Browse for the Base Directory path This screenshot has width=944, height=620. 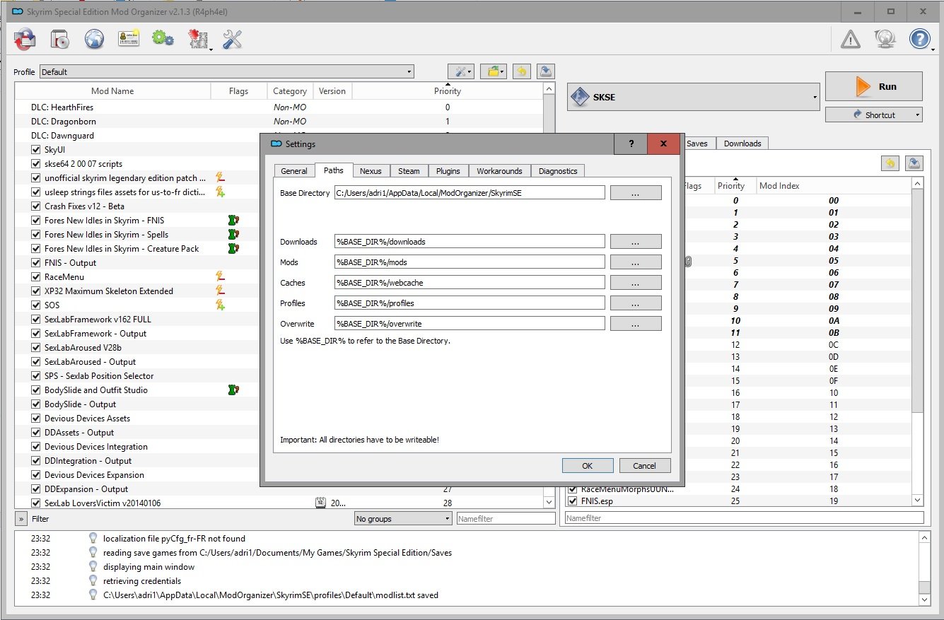click(x=636, y=193)
